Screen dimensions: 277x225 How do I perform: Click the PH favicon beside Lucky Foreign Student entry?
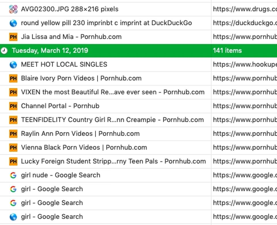click(x=13, y=162)
